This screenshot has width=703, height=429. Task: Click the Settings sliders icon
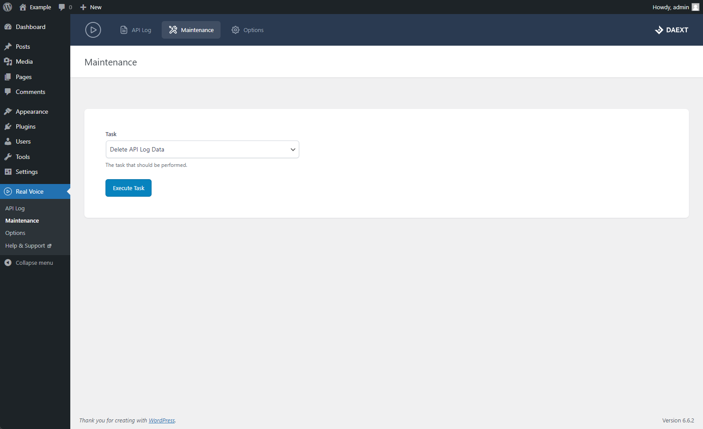8,172
